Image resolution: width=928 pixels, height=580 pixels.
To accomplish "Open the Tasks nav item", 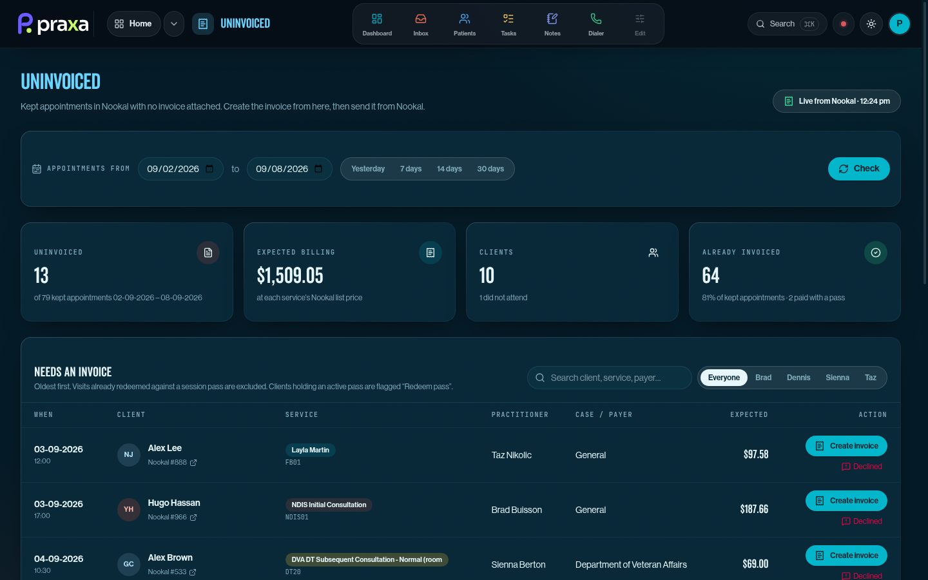I will (x=508, y=24).
